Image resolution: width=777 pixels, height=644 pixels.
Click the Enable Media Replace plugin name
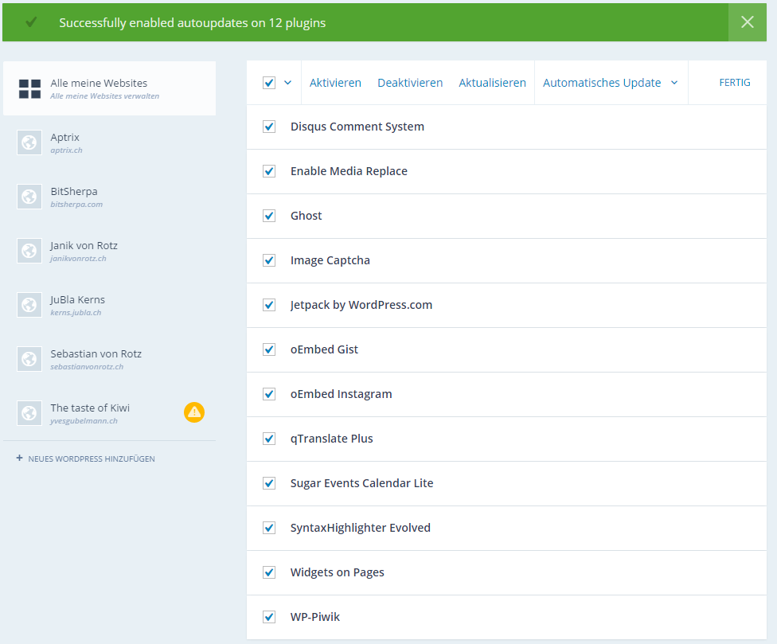[349, 171]
